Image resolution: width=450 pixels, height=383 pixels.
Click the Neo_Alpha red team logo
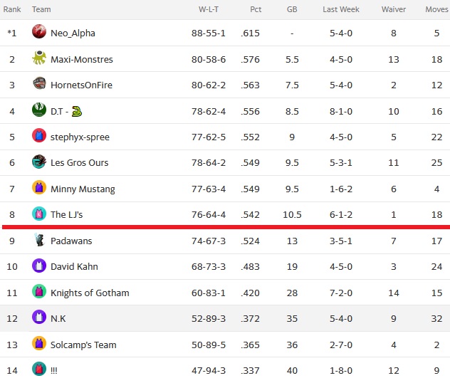coord(39,31)
